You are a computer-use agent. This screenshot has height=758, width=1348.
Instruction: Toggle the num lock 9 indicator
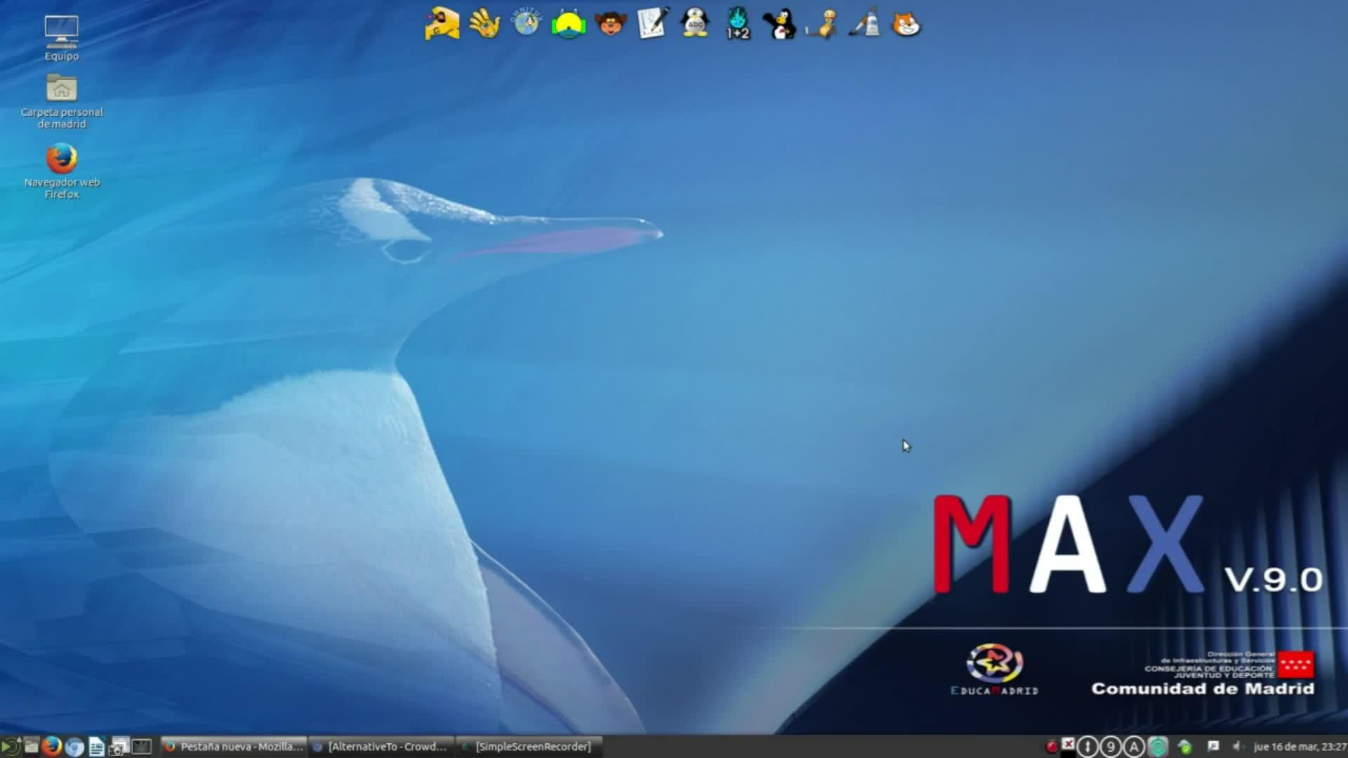(x=1111, y=747)
